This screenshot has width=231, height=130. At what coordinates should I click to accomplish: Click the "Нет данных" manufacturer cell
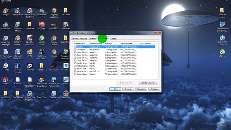point(95,49)
